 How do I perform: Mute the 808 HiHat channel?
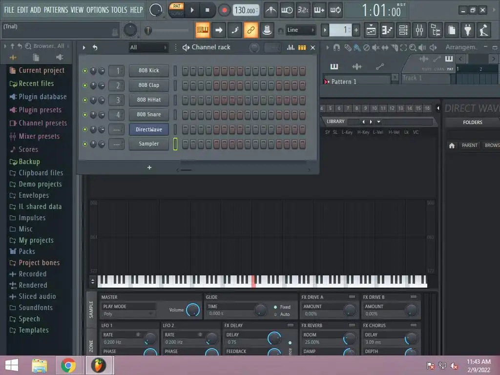coord(85,100)
